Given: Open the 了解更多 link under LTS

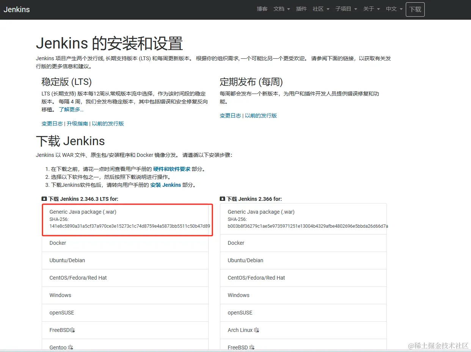Looking at the screenshot, I should (x=71, y=110).
